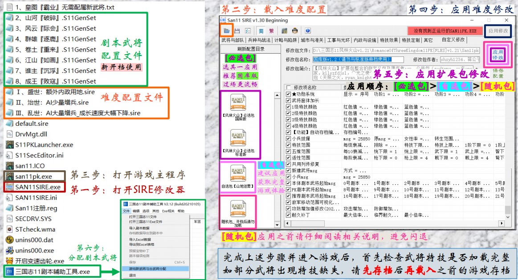The image size is (518, 280).
Task: Select 2、山河『破碎』.S11GenSet file
Action: tap(51, 18)
